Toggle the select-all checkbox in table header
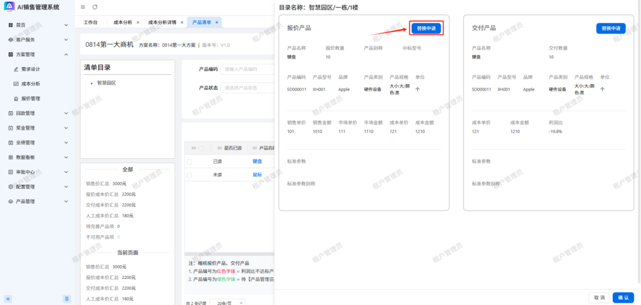The height and width of the screenshot is (305, 641). click(201, 148)
